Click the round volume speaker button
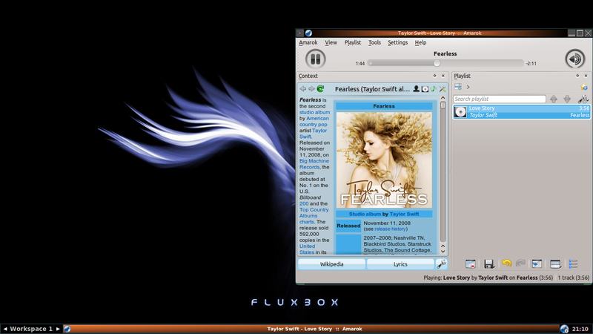Image resolution: width=593 pixels, height=334 pixels. click(x=575, y=59)
